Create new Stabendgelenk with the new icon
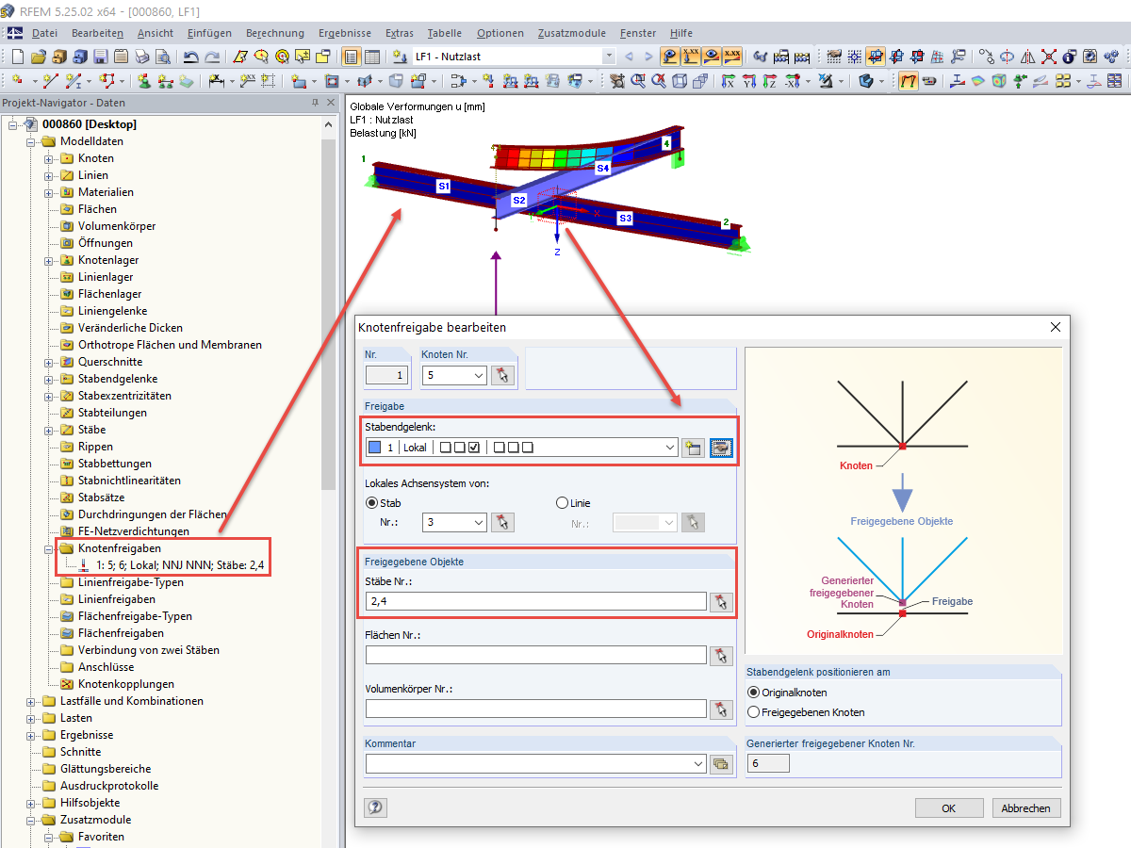1131x848 pixels. pyautogui.click(x=694, y=448)
